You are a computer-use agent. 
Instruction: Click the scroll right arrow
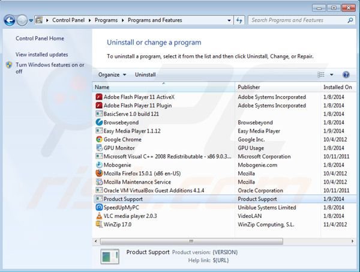click(x=352, y=241)
